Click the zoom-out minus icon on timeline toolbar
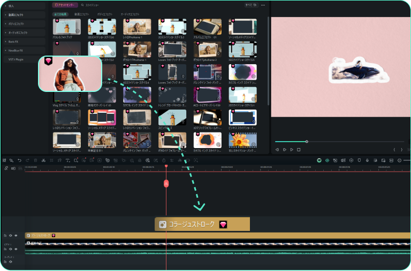Image resolution: width=411 pixels, height=271 pixels. tap(399, 160)
